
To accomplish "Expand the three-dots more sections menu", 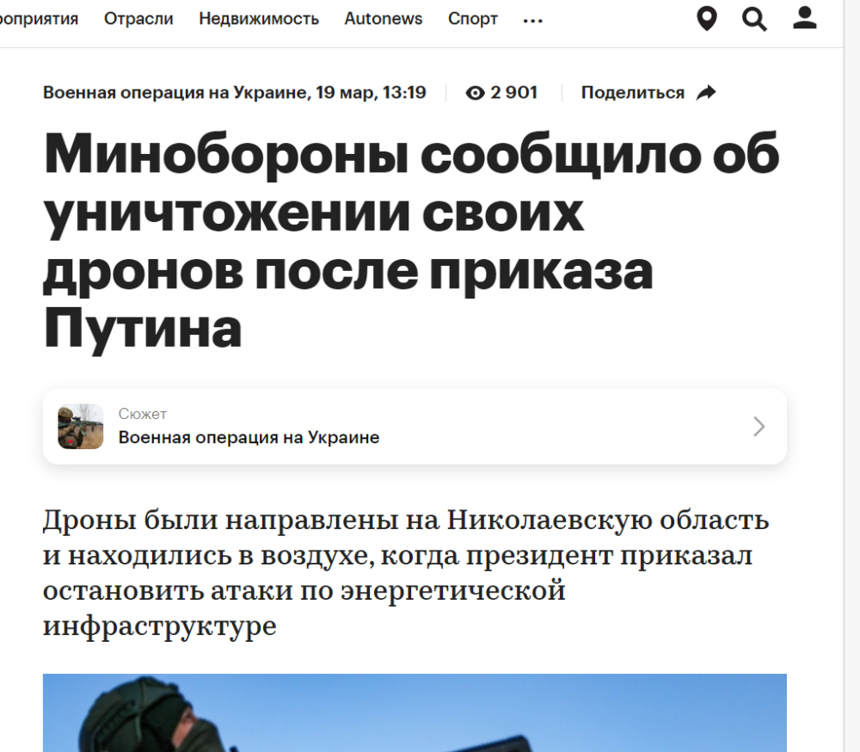I will click(532, 21).
